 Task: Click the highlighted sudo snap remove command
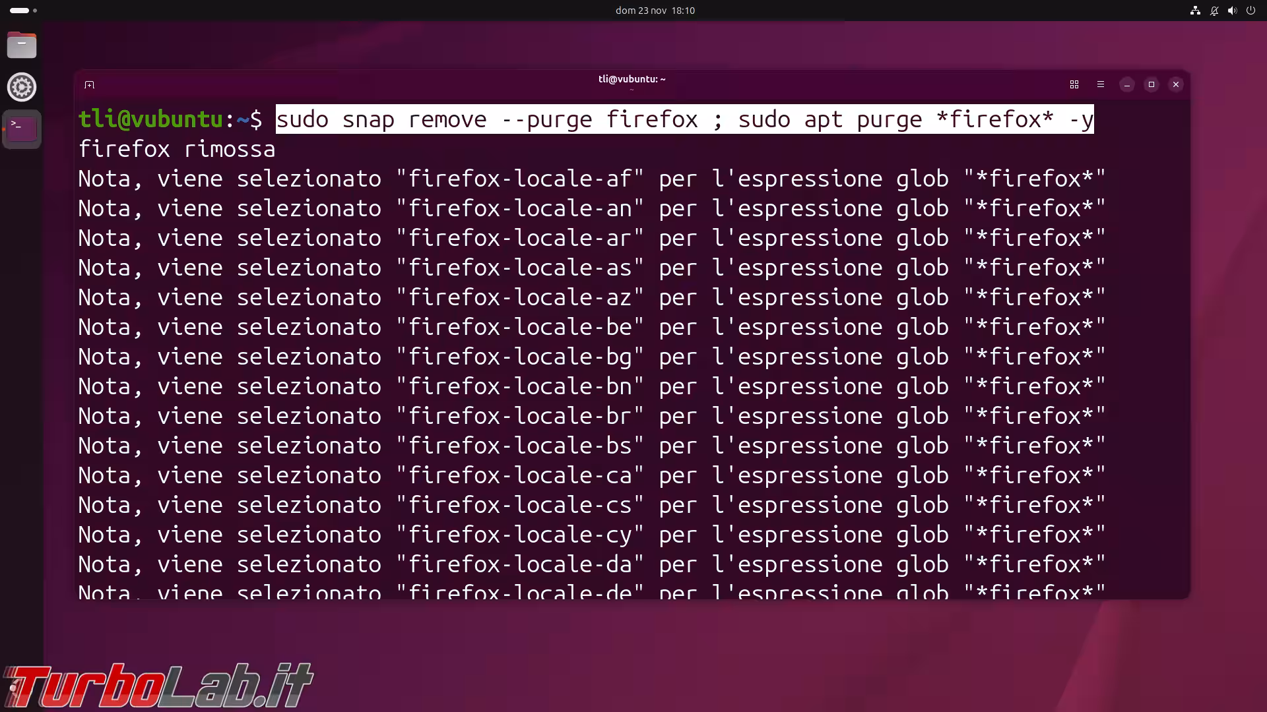[684, 119]
